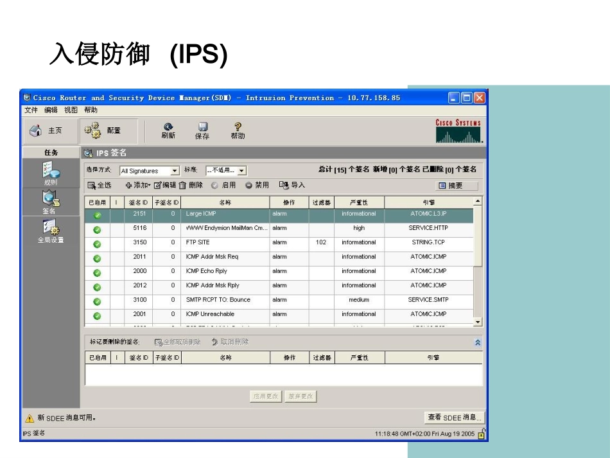Image resolution: width=610 pixels, height=458 pixels.
Task: Click the 查看 SDEE 消息 button
Action: (455, 418)
